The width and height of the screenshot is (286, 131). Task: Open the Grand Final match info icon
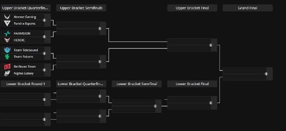(266, 74)
